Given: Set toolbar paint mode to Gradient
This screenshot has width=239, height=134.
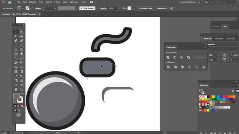Looking at the screenshot, I should click(x=18, y=106).
